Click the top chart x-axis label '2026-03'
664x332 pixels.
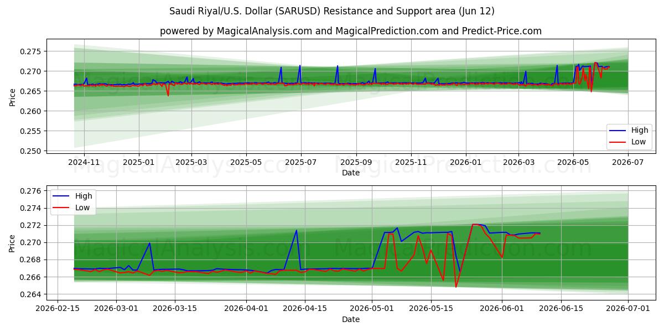click(518, 162)
